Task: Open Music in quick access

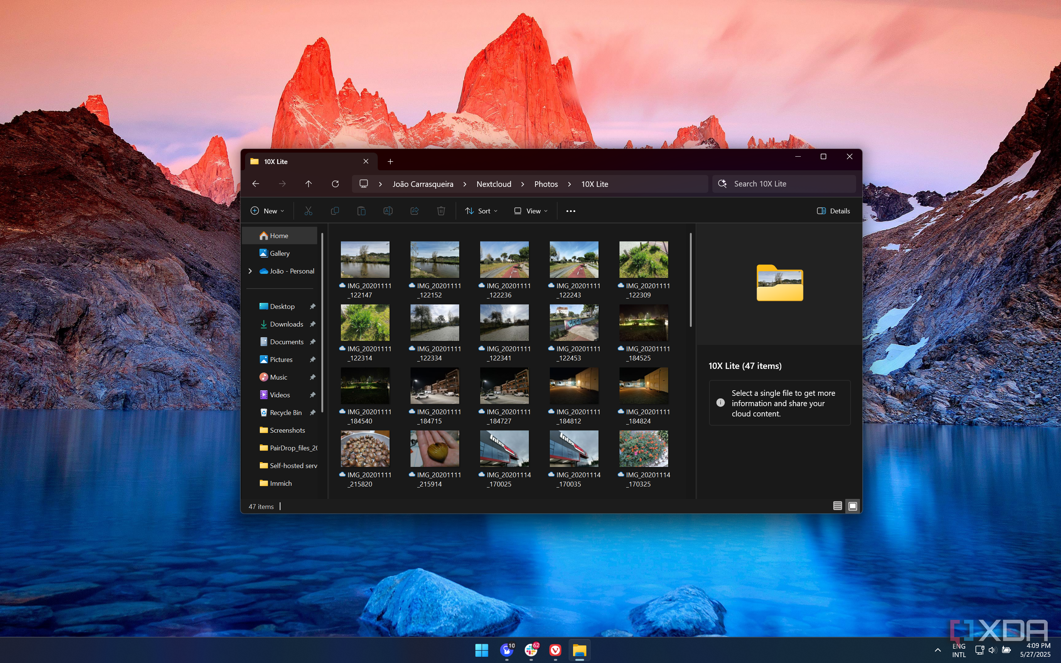Action: pos(280,377)
